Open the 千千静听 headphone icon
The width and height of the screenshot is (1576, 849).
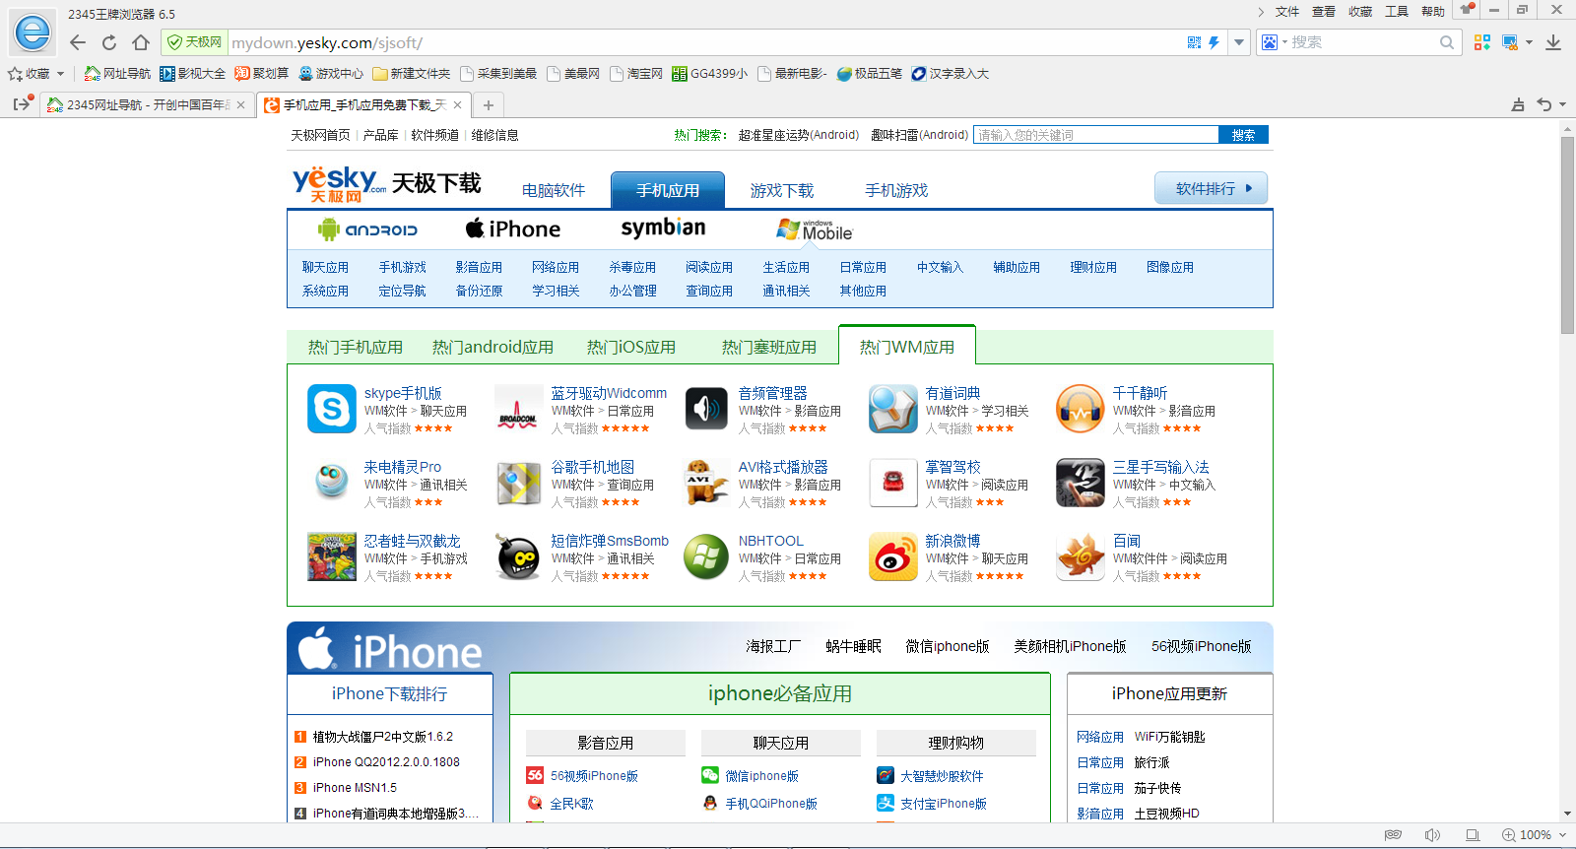coord(1081,409)
